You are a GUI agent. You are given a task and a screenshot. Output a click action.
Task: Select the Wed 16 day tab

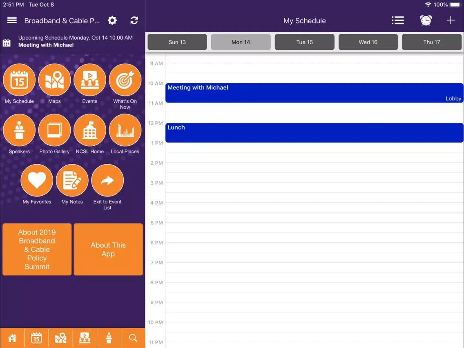368,42
